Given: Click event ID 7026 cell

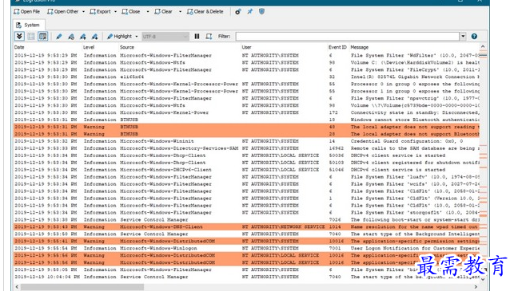Looking at the screenshot, I should [x=335, y=220].
